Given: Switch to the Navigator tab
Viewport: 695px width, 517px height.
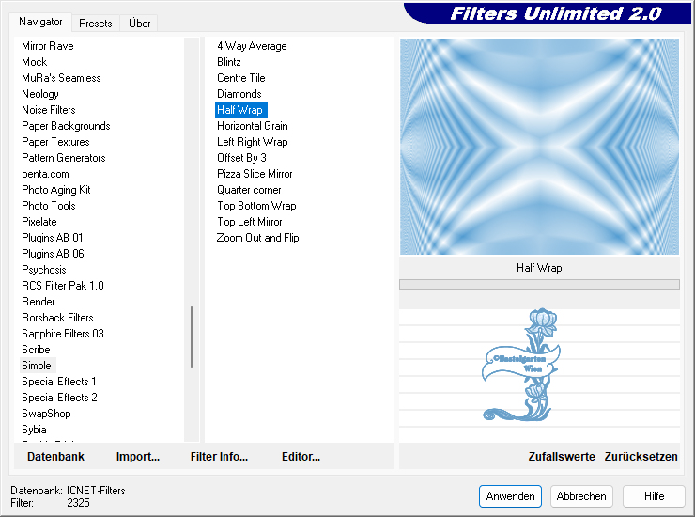Looking at the screenshot, I should (x=40, y=22).
